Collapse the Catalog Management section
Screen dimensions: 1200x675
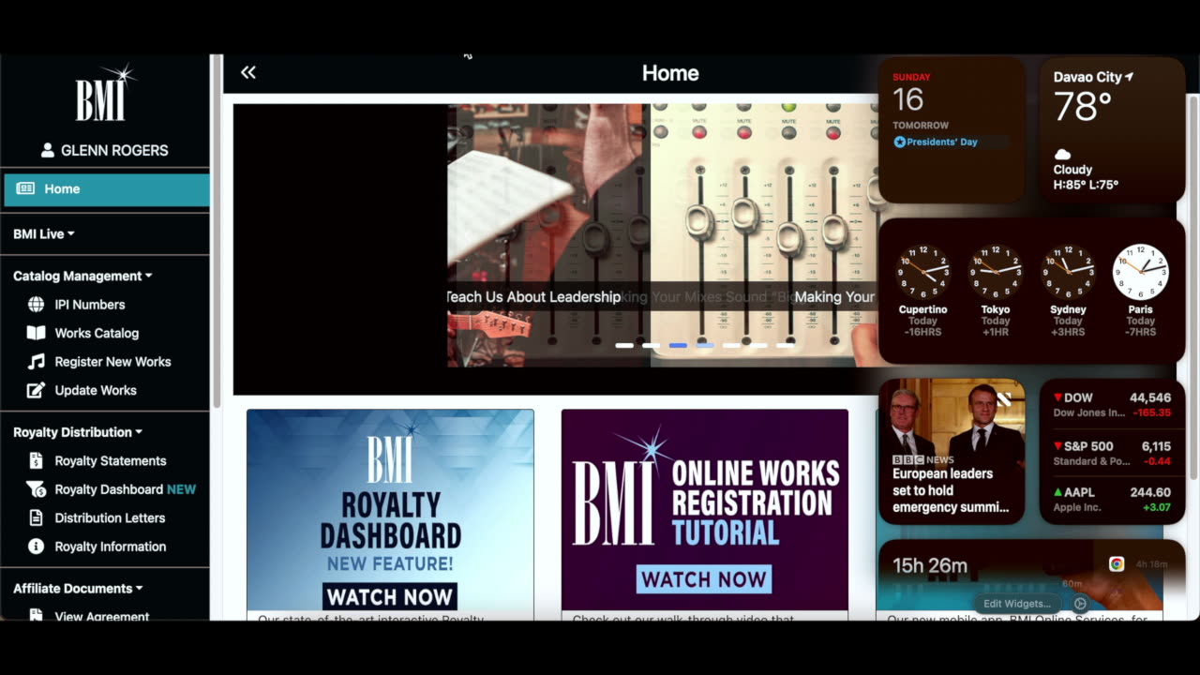click(x=82, y=276)
